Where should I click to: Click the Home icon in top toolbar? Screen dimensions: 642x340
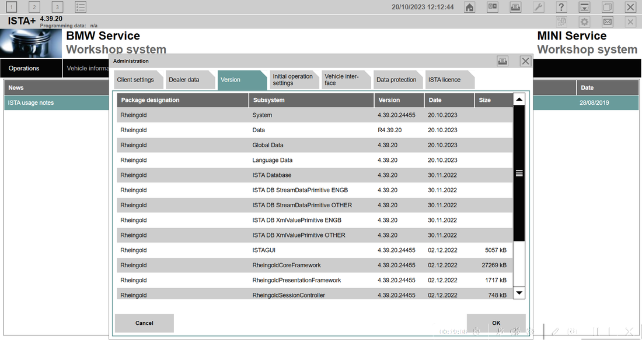(x=469, y=7)
